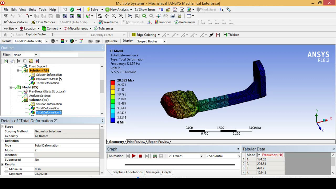Select Equivalent Stress in outline
The height and width of the screenshot is (189, 336).
[x=47, y=79]
